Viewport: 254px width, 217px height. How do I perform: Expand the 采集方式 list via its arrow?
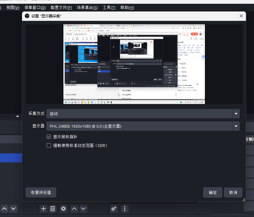tap(236, 114)
